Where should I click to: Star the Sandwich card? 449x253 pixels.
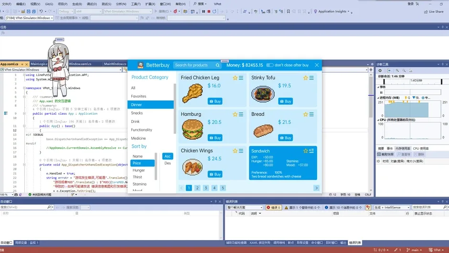(306, 151)
